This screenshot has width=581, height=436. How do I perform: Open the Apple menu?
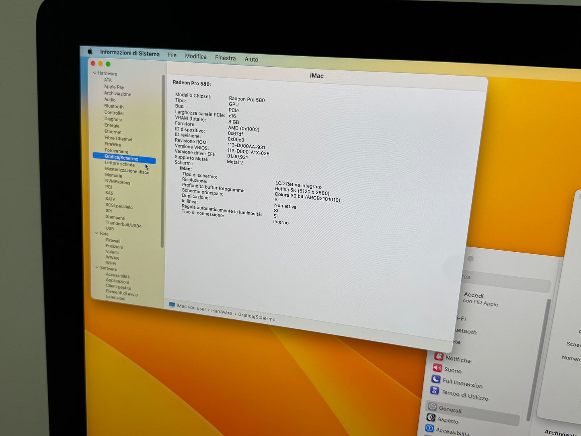[x=90, y=51]
